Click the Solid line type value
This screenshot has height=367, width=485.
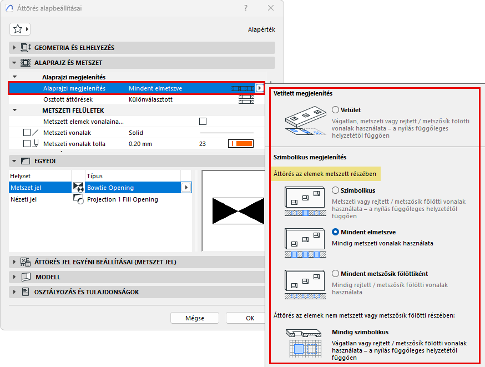[x=136, y=133]
